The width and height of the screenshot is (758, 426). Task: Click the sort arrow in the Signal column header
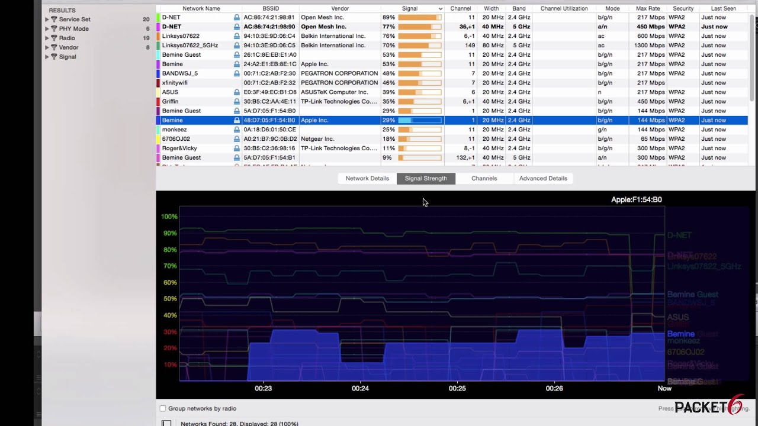[x=440, y=9]
